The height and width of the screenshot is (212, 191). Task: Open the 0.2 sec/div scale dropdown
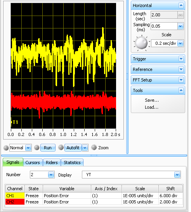coord(181,43)
